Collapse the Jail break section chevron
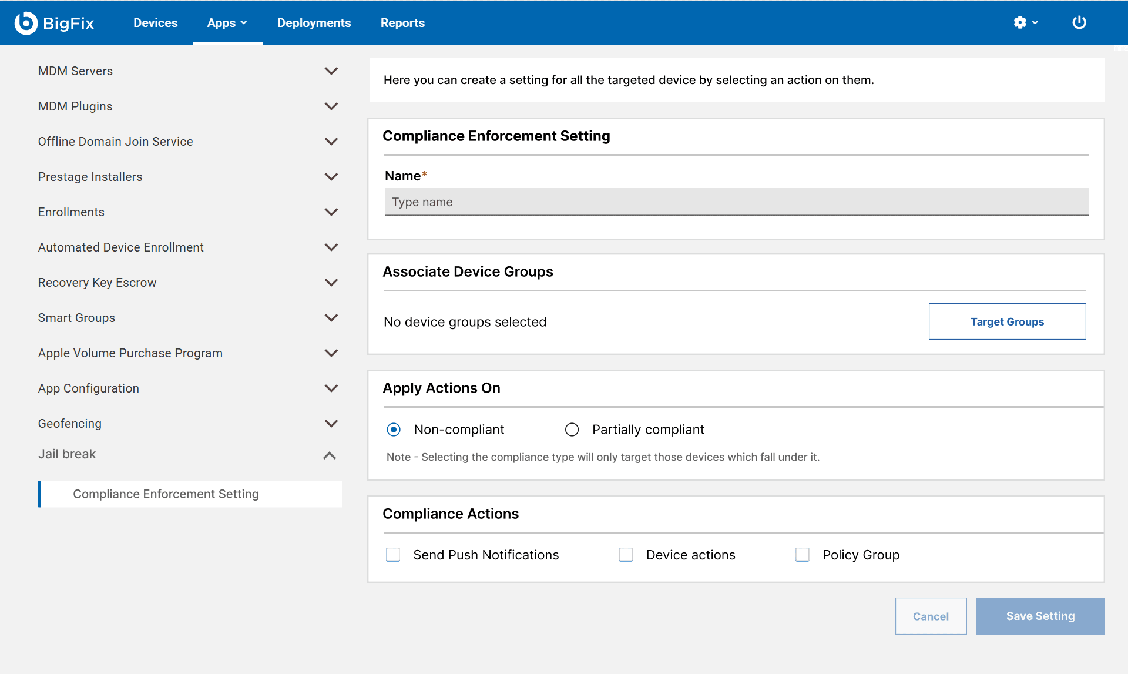1128x674 pixels. click(x=330, y=455)
